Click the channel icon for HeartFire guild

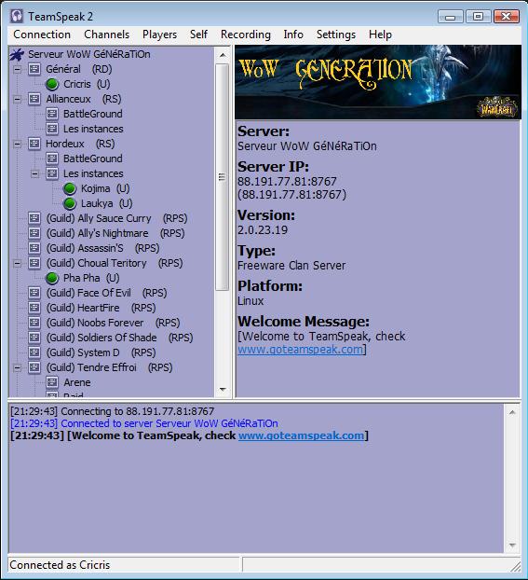(34, 308)
